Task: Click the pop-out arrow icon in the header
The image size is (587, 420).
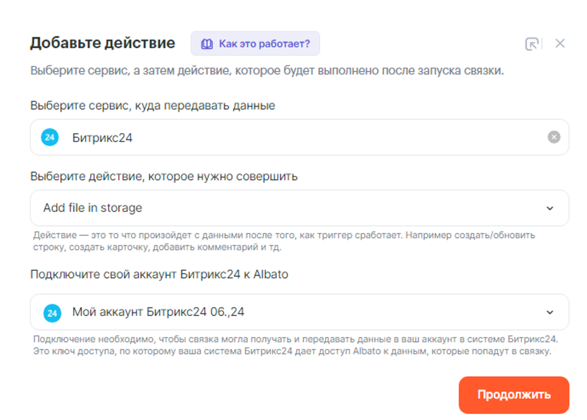Action: tap(531, 44)
